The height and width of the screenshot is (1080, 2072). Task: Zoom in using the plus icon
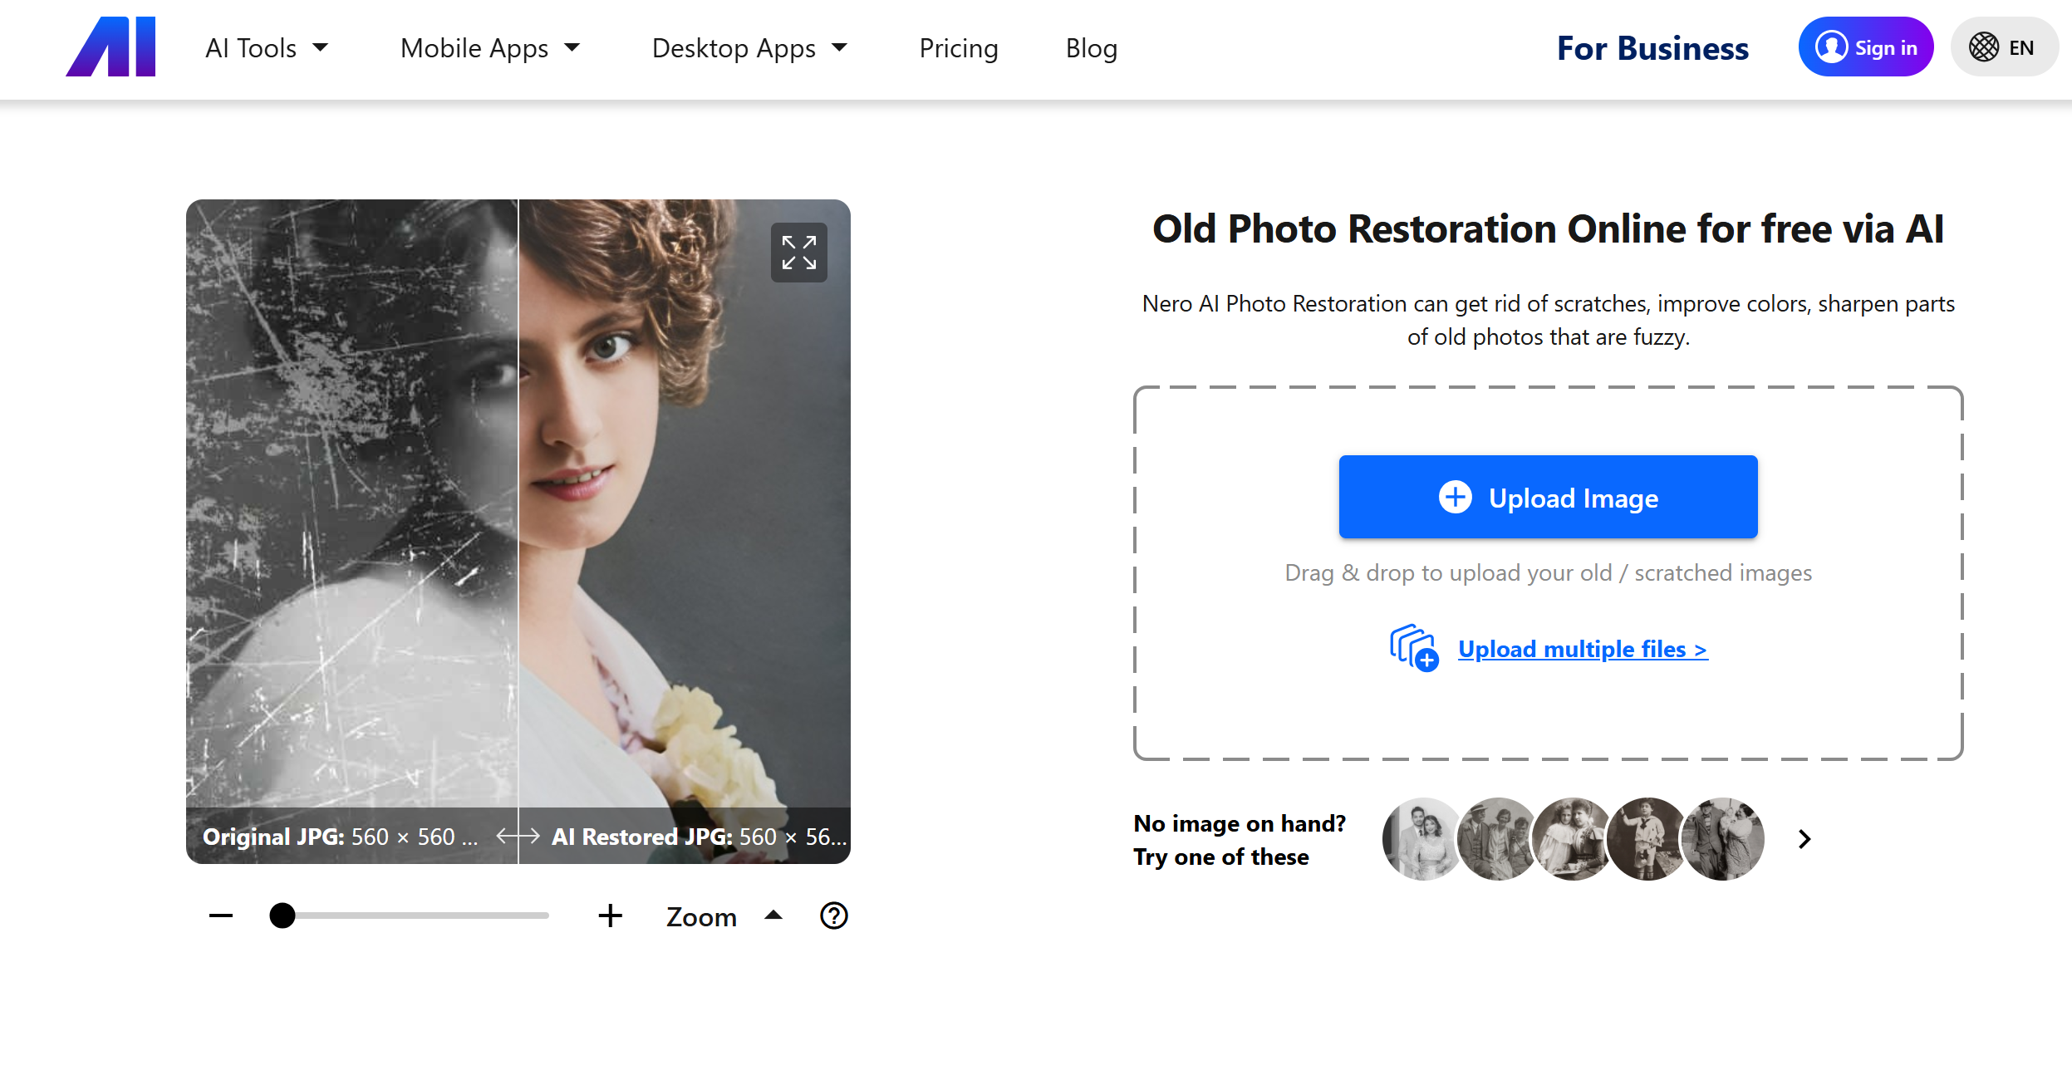click(611, 916)
